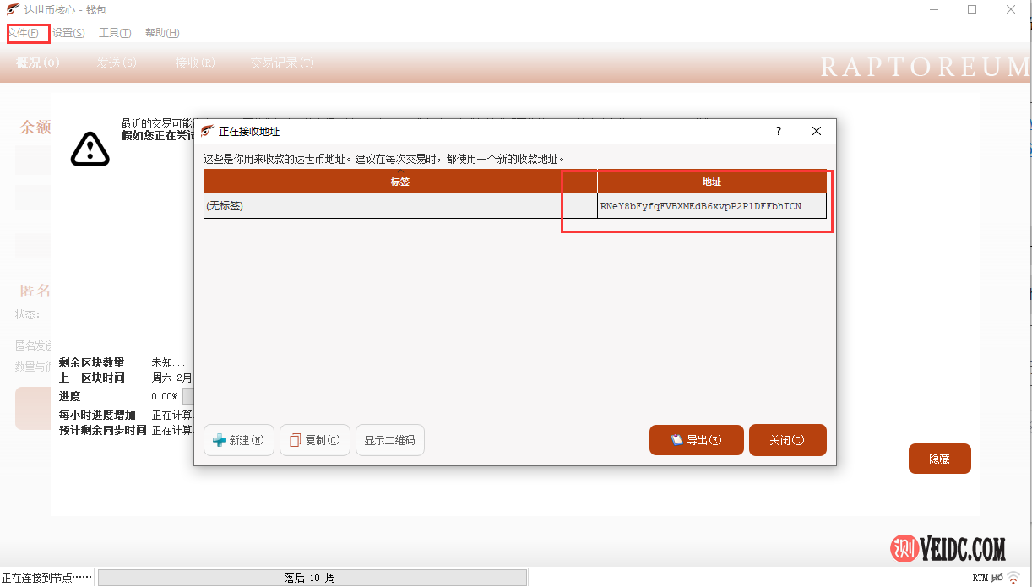This screenshot has width=1032, height=587.
Task: Open the 文件(F) menu
Action: (24, 33)
